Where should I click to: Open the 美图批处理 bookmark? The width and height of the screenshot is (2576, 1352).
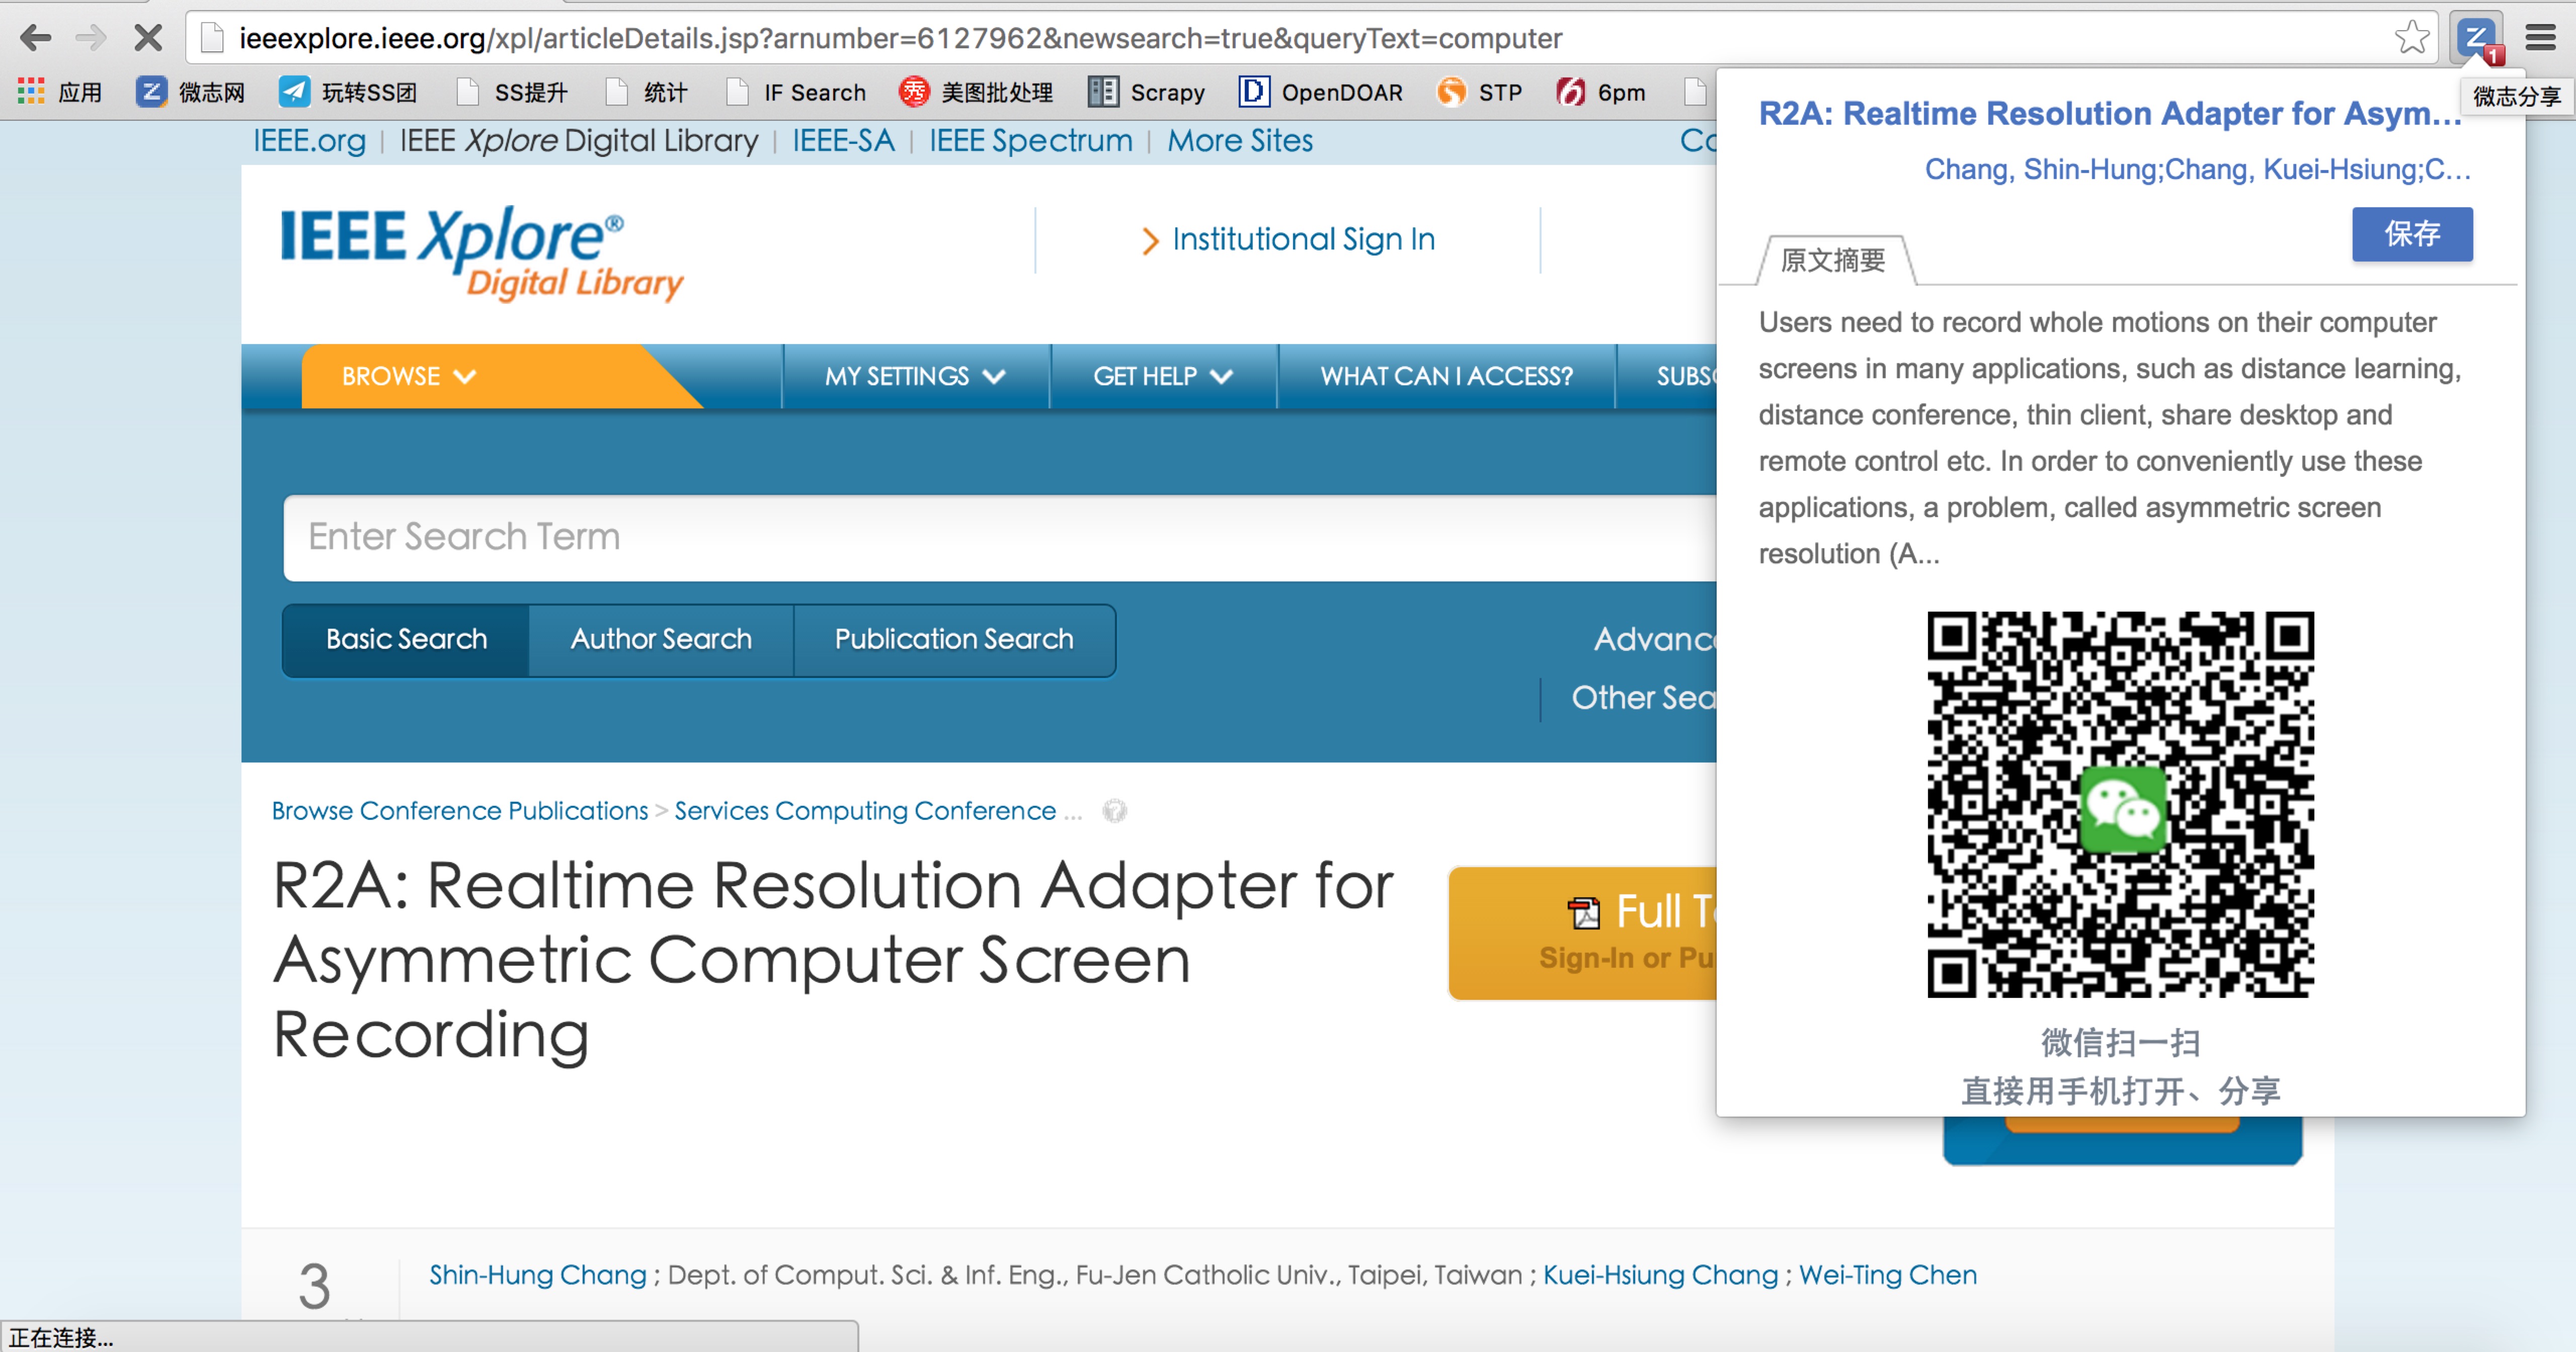(976, 92)
